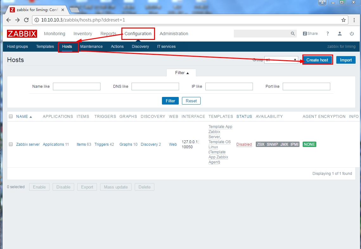The image size is (361, 249).
Task: Switch to Templates tab
Action: coord(45,47)
